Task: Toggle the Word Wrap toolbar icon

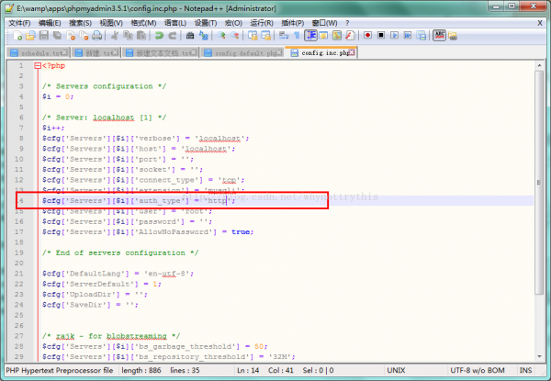Action: tap(283, 36)
